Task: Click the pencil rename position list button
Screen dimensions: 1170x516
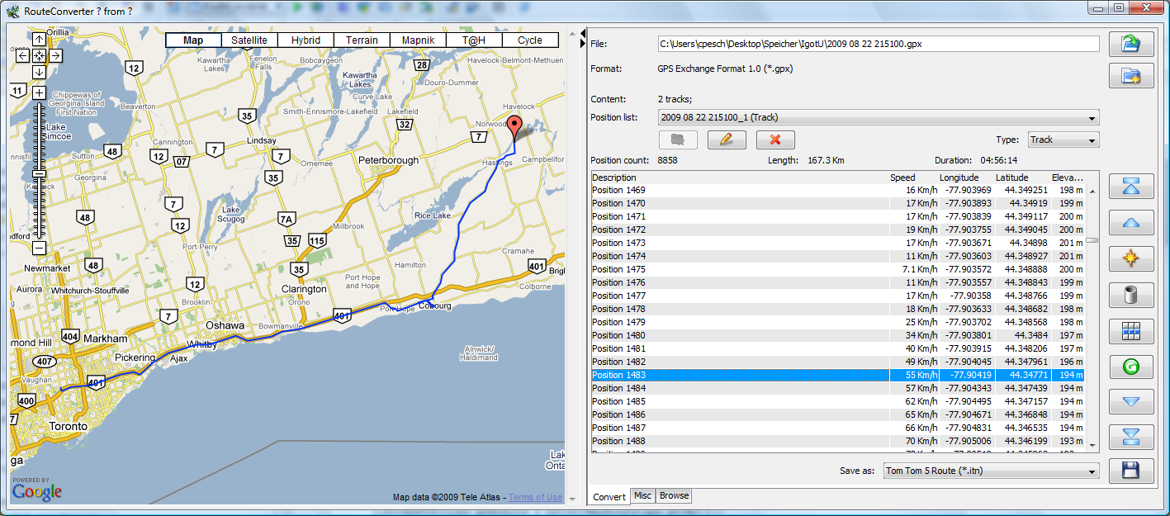Action: tap(726, 140)
